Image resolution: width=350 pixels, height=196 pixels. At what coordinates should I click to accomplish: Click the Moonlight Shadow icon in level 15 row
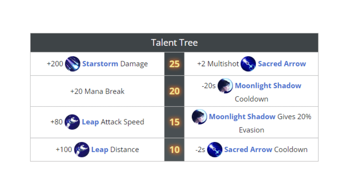tap(199, 117)
